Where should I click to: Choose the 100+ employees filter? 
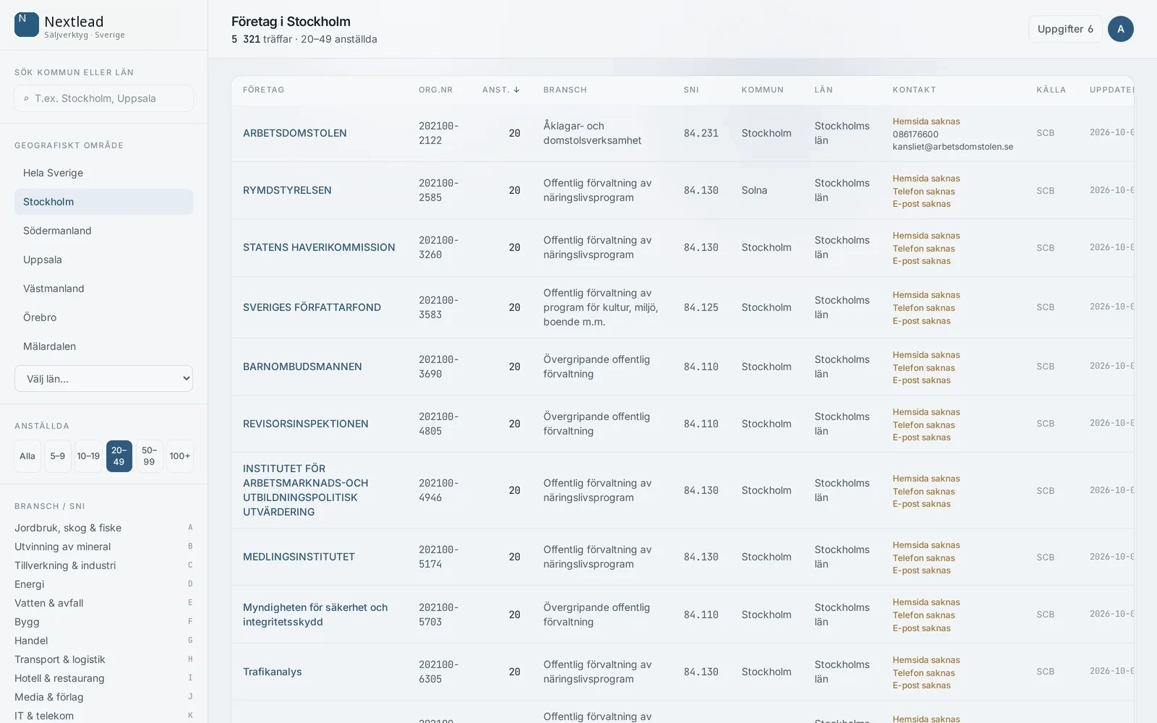tap(179, 456)
